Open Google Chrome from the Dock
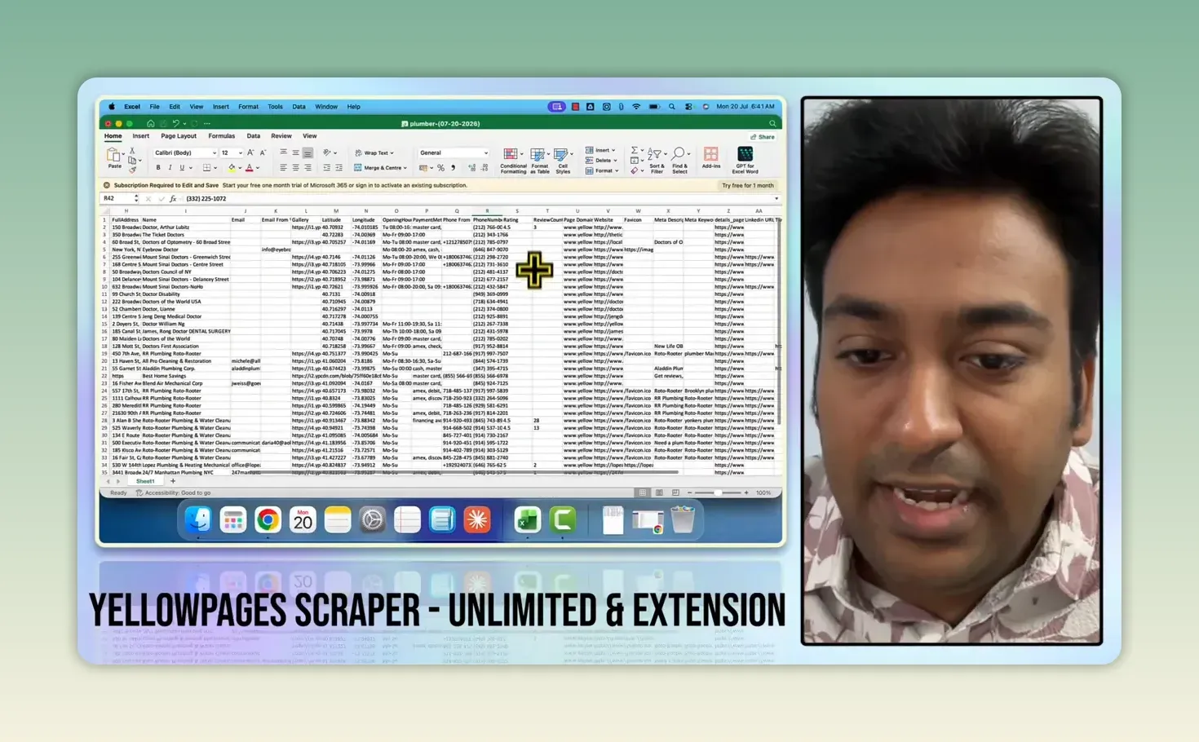Viewport: 1199px width, 742px height. pos(268,520)
